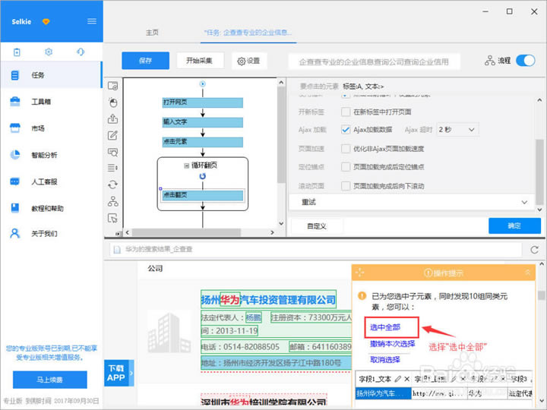Enable 在新标签中打开页面 checkbox

346,112
